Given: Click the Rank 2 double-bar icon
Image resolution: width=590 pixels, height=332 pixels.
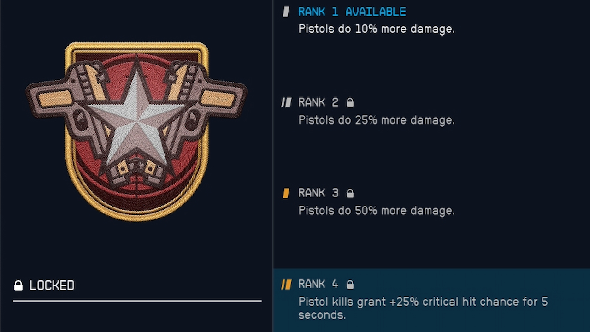Looking at the screenshot, I should [x=286, y=102].
